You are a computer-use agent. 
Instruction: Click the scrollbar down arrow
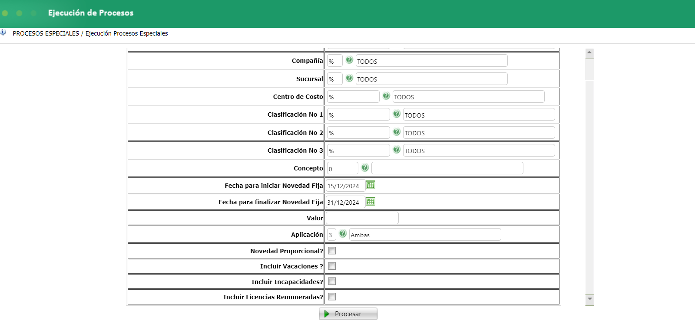589,299
